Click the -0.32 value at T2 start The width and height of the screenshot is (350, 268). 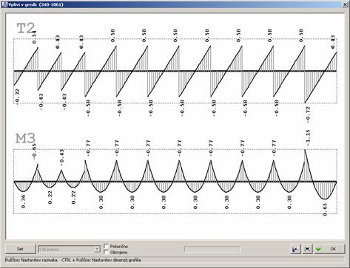[17, 97]
